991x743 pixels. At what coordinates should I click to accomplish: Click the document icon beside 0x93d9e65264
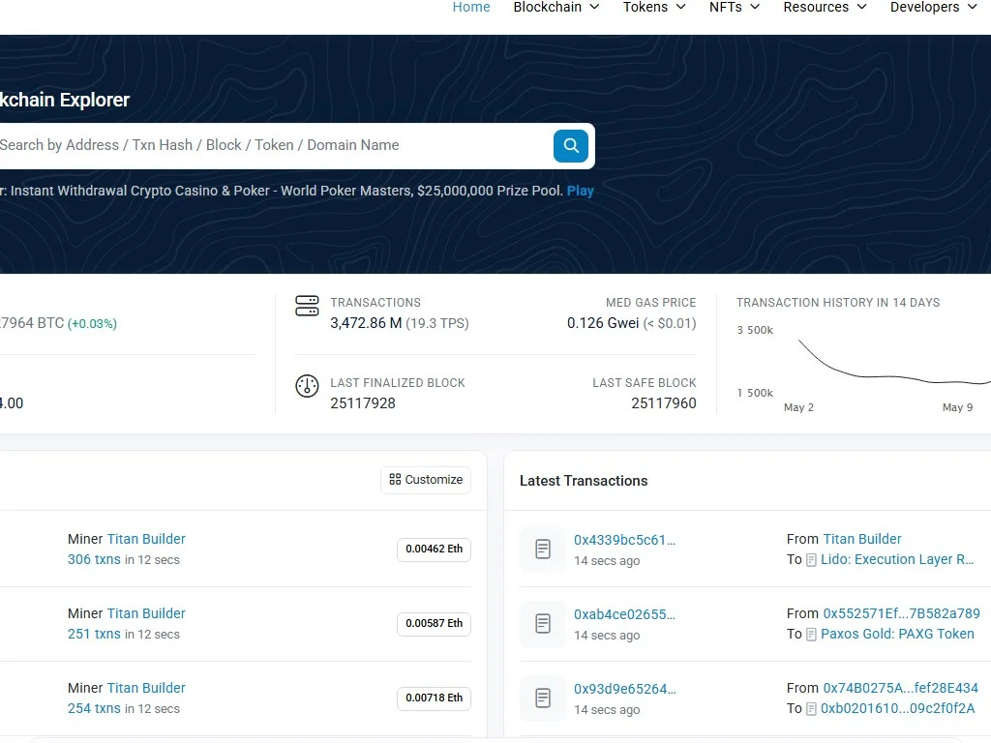(x=542, y=698)
